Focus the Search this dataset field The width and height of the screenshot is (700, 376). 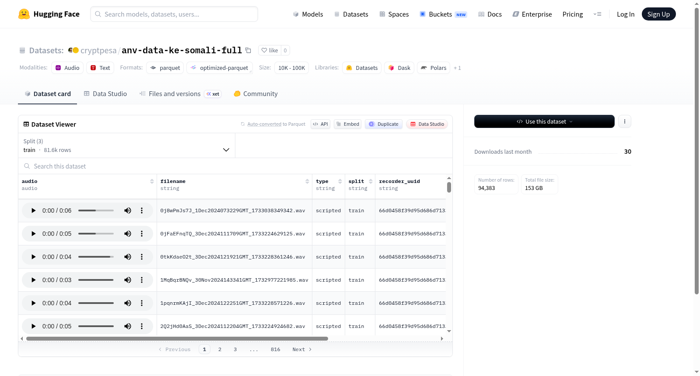235,166
